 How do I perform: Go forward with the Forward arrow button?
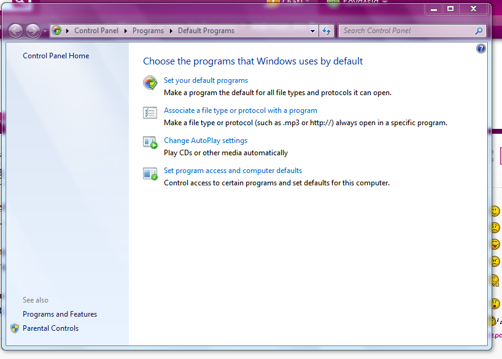click(x=33, y=31)
